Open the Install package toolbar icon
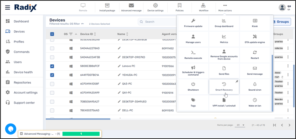The height and width of the screenshot is (139, 296). pos(107,7)
